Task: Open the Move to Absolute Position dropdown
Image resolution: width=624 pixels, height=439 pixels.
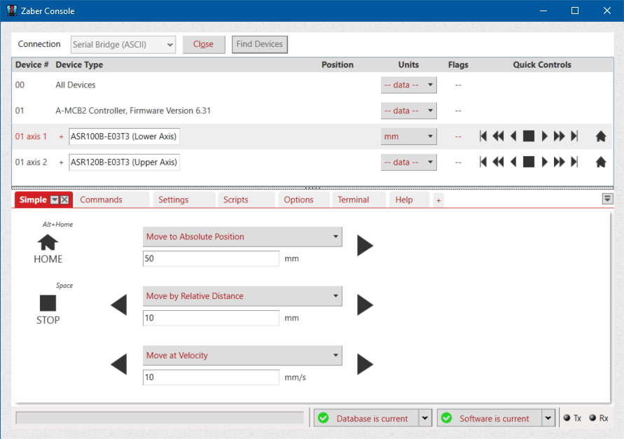Action: click(x=242, y=237)
